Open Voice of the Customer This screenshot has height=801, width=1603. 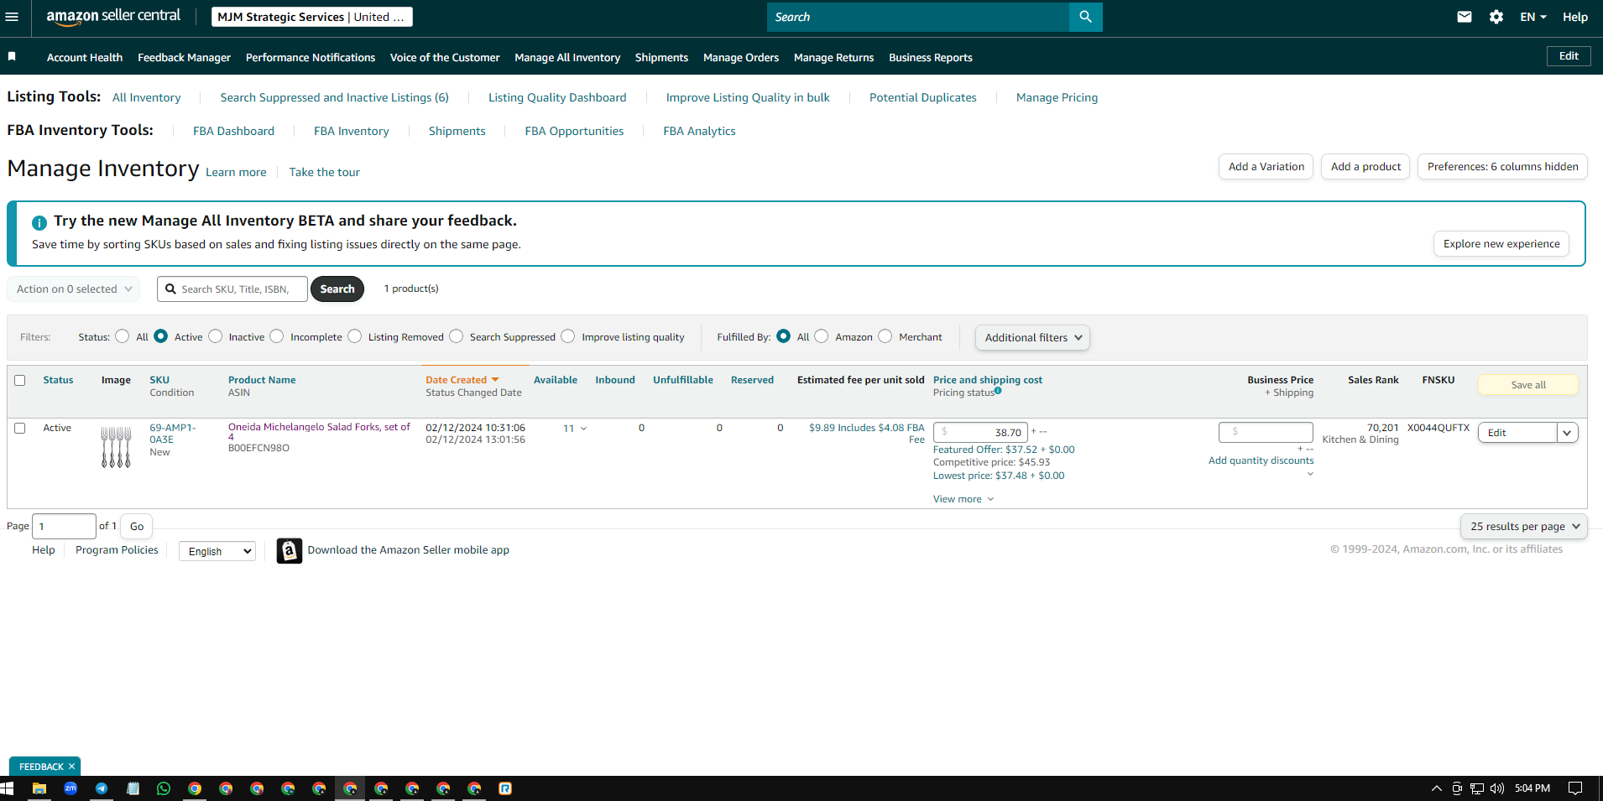tap(445, 57)
